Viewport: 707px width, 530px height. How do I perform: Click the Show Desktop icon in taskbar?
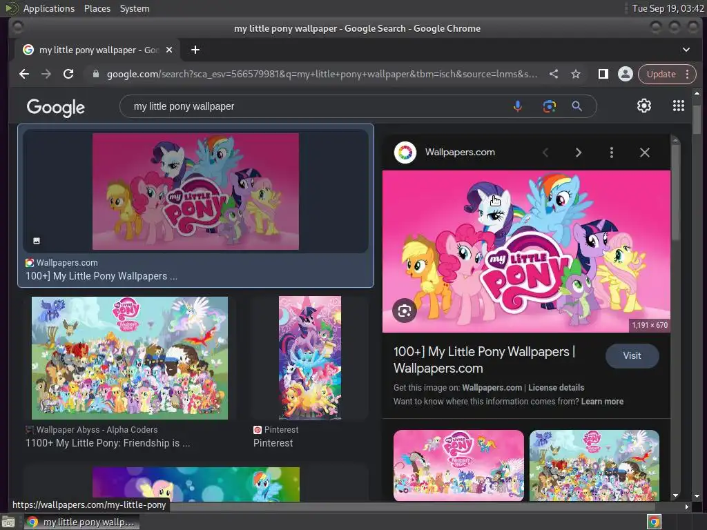point(8,522)
